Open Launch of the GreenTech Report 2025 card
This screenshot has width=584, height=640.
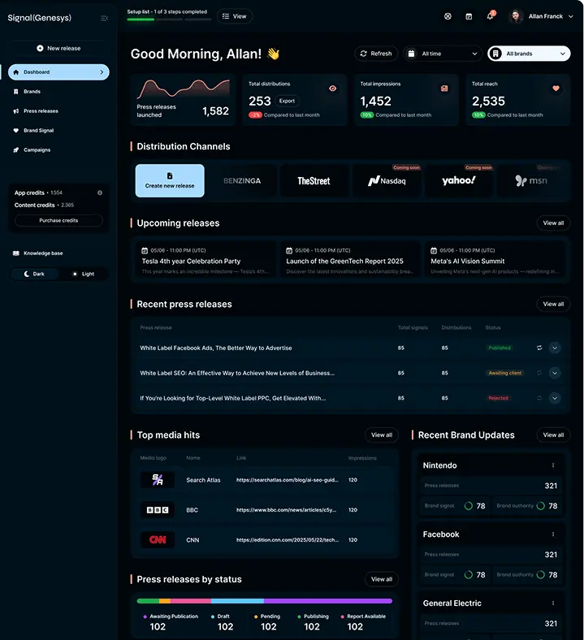350,261
